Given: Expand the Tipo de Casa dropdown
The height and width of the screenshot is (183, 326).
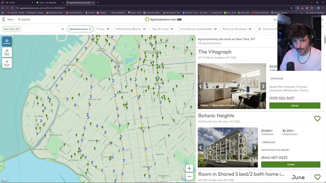Looking at the screenshot, I should [162, 29].
